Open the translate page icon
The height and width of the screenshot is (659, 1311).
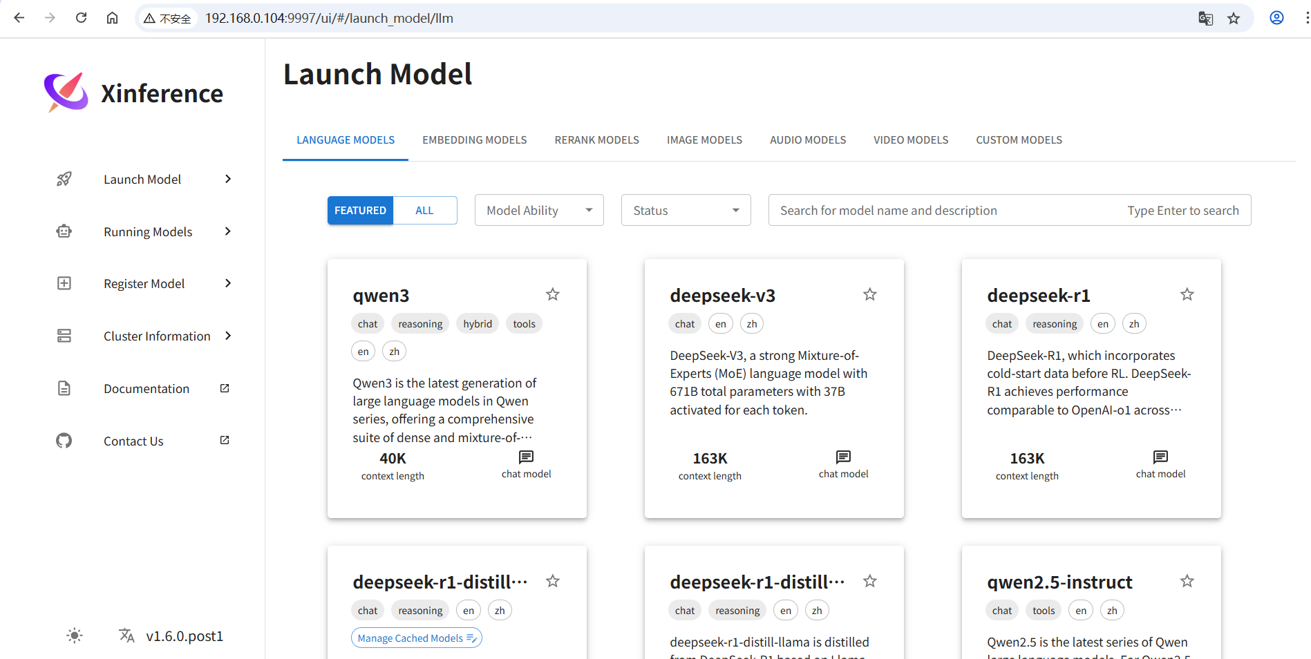tap(1205, 19)
